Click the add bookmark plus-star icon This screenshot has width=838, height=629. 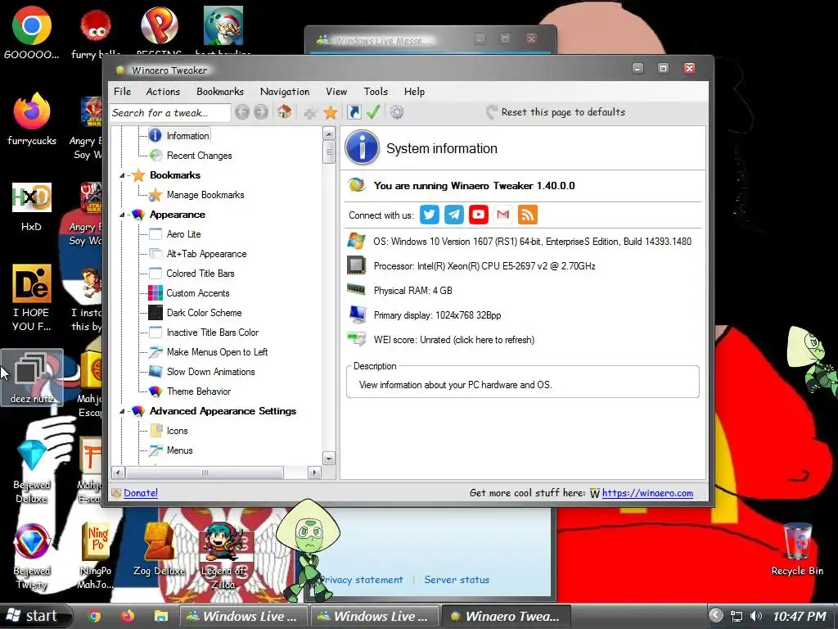coord(310,112)
